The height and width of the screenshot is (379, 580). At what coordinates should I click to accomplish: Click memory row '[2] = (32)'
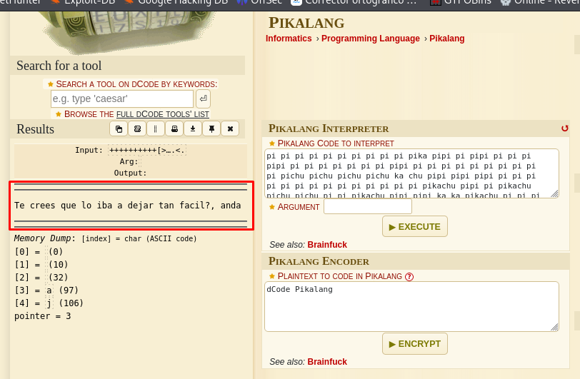tap(41, 278)
